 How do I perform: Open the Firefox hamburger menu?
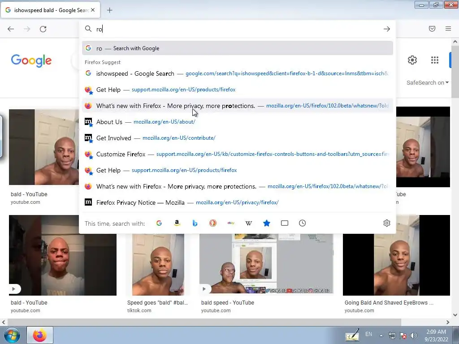[x=448, y=29]
